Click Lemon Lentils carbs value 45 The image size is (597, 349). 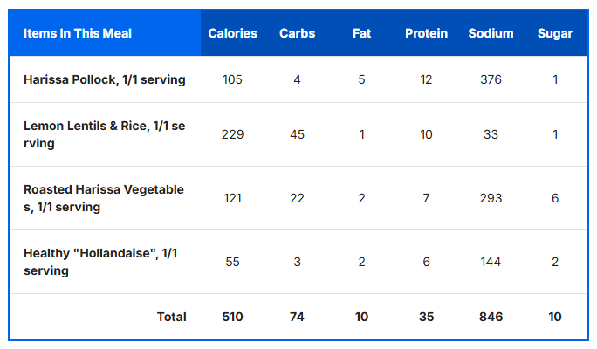pyautogui.click(x=298, y=134)
